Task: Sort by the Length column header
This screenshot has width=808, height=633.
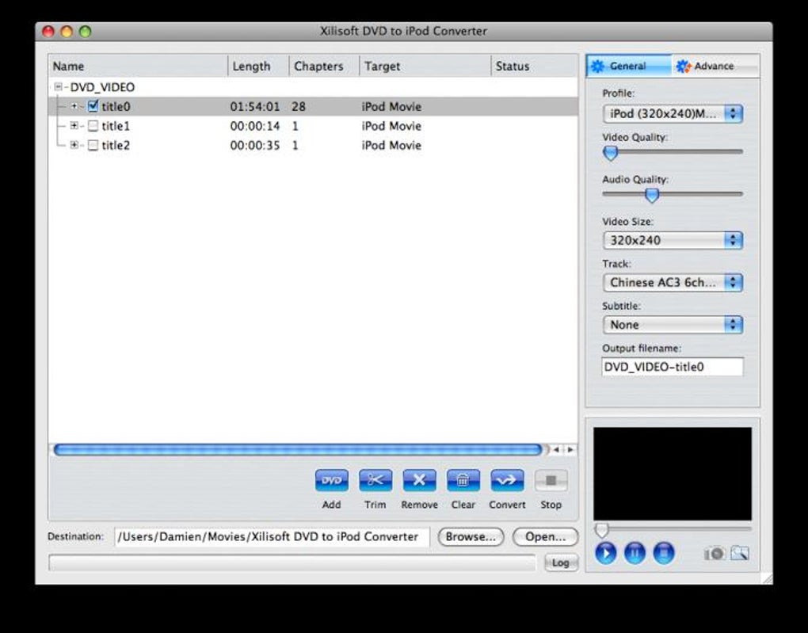Action: point(258,66)
